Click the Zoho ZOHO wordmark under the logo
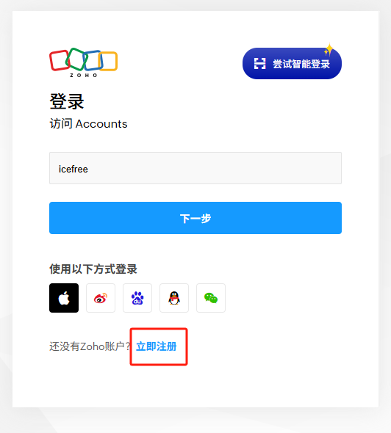This screenshot has height=433, width=391. coord(83,76)
